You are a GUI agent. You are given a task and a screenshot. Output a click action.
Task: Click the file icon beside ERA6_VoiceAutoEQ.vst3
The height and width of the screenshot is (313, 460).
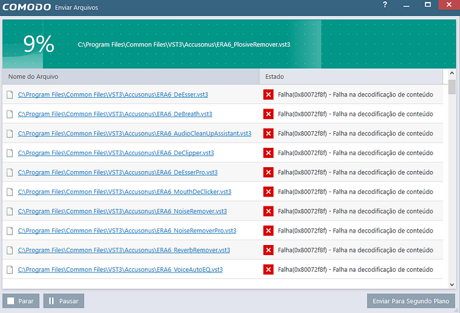click(x=10, y=270)
